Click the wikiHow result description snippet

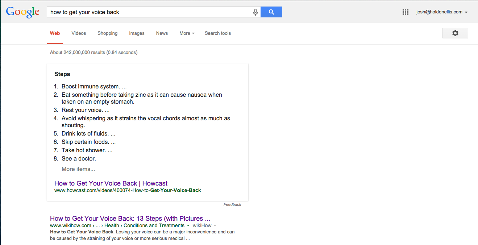(142, 235)
